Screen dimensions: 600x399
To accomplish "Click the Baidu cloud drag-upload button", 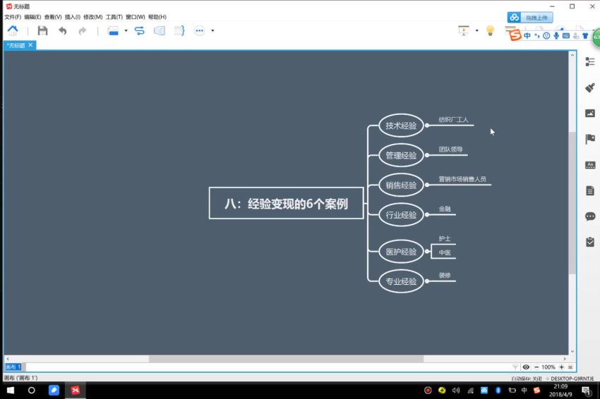I will click(x=530, y=17).
